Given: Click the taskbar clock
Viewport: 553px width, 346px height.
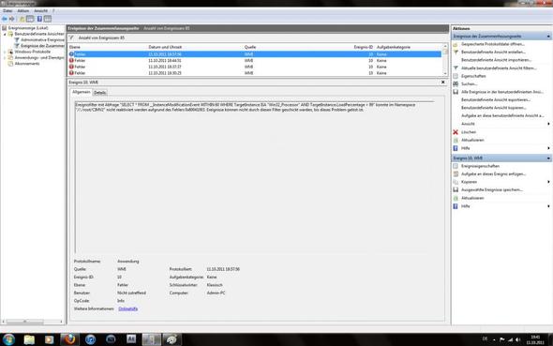Looking at the screenshot, I should [535, 340].
